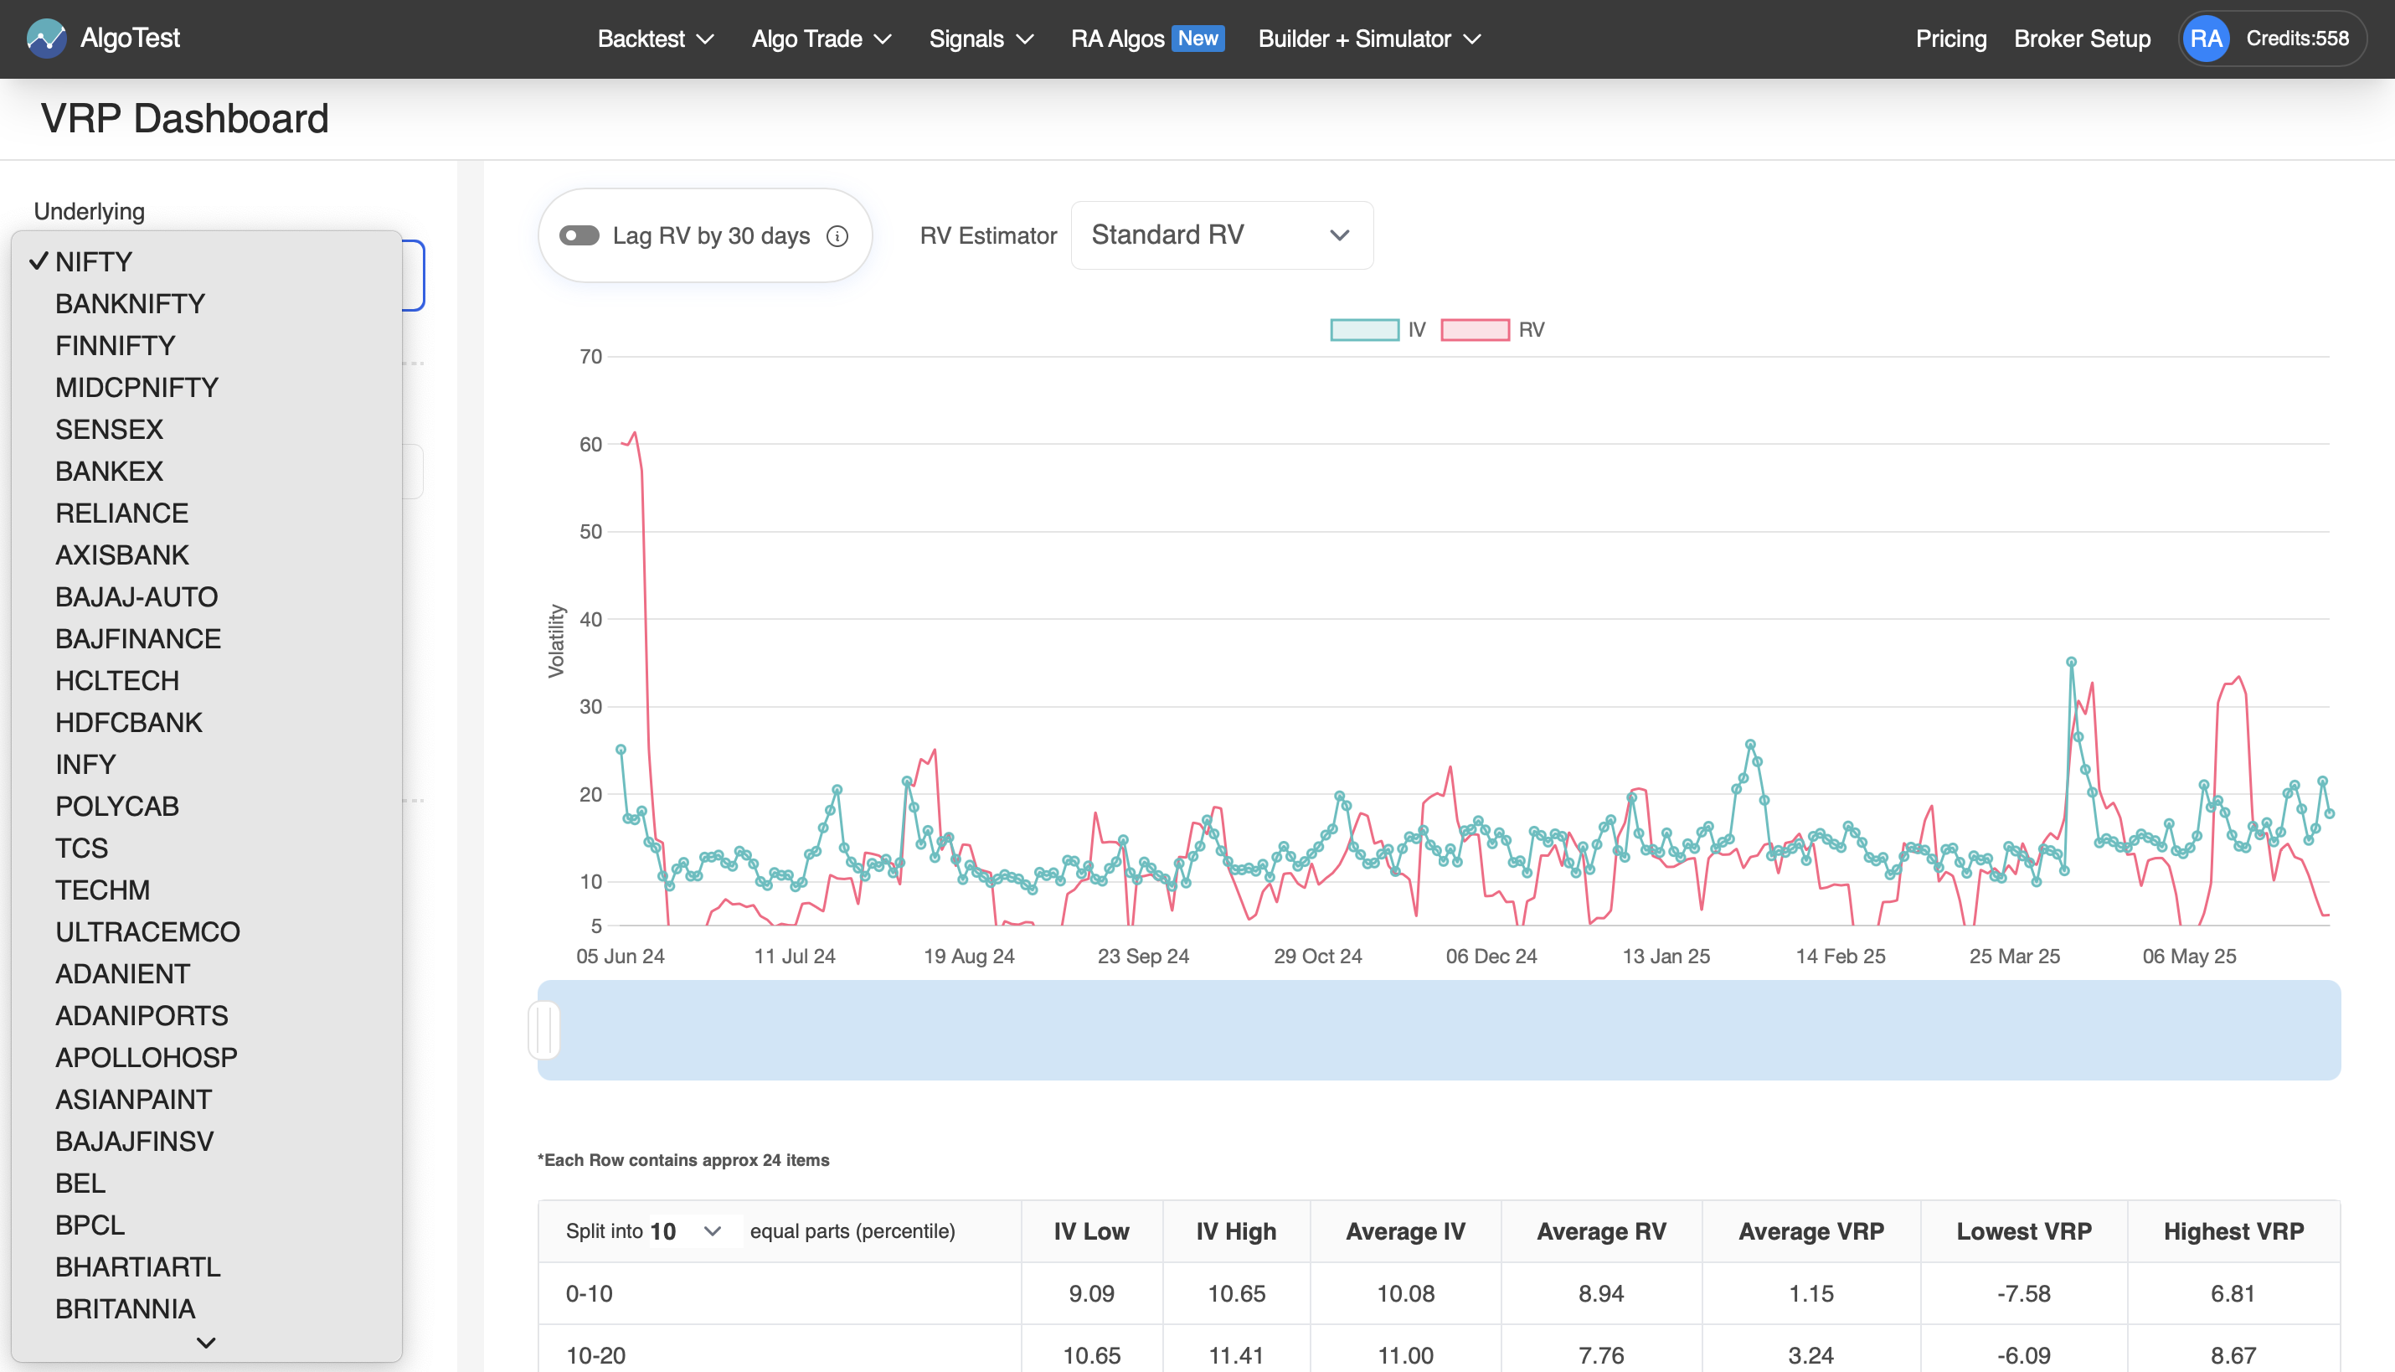Select RELIANCE from the underlying list
2395x1372 pixels.
click(121, 513)
